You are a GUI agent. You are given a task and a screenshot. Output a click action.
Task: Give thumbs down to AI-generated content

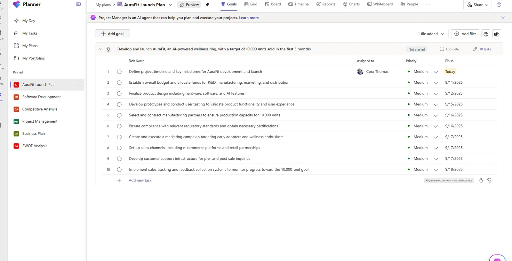[489, 180]
